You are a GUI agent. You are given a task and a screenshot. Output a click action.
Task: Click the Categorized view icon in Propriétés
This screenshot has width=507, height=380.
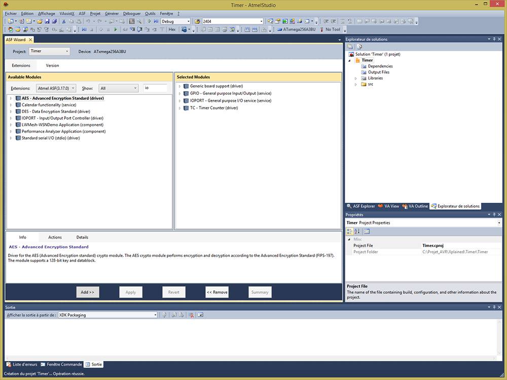point(350,232)
